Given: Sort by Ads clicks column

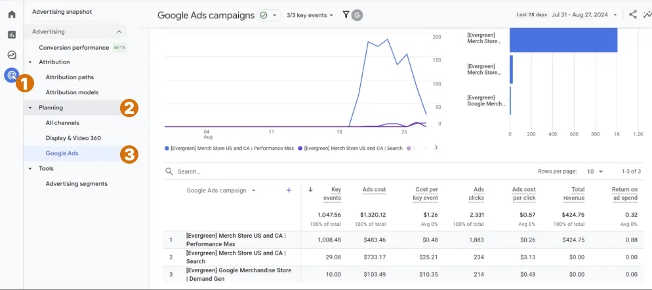Looking at the screenshot, I should point(476,194).
